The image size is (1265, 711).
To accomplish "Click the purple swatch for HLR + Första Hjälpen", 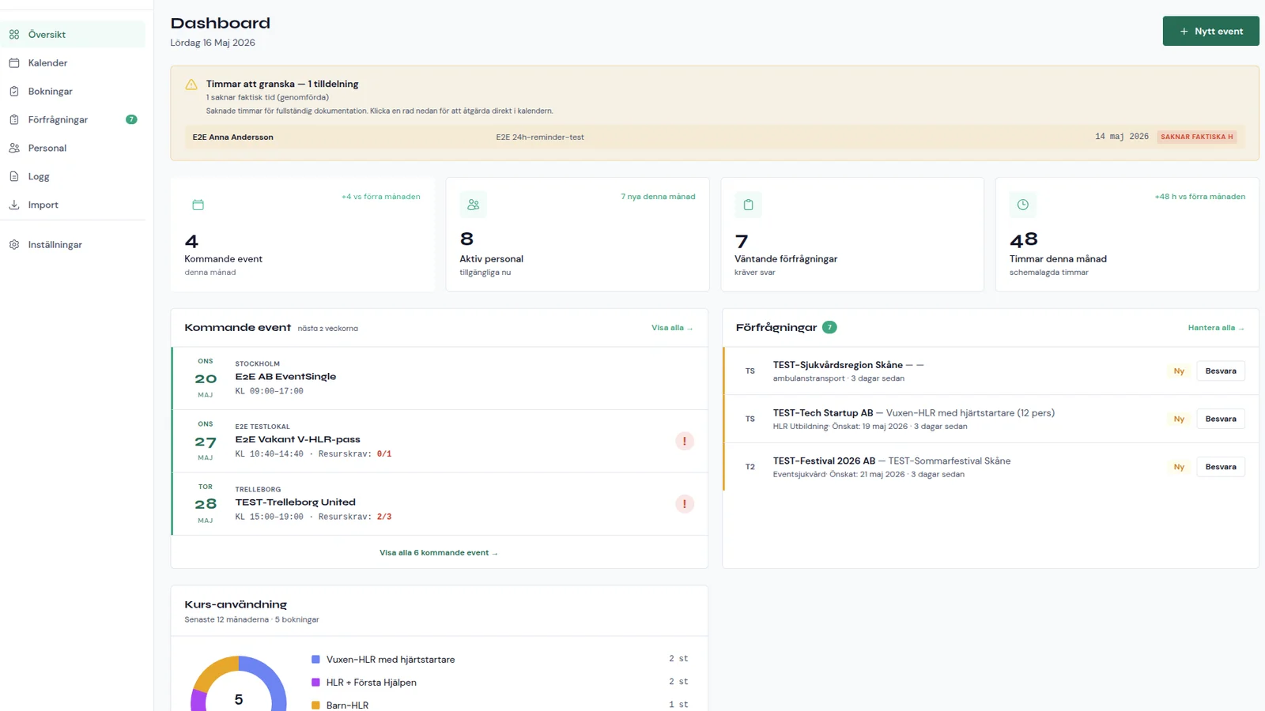I will tap(315, 683).
